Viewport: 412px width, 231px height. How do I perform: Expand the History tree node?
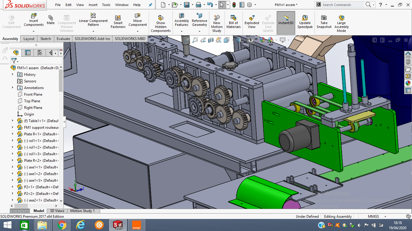13,74
